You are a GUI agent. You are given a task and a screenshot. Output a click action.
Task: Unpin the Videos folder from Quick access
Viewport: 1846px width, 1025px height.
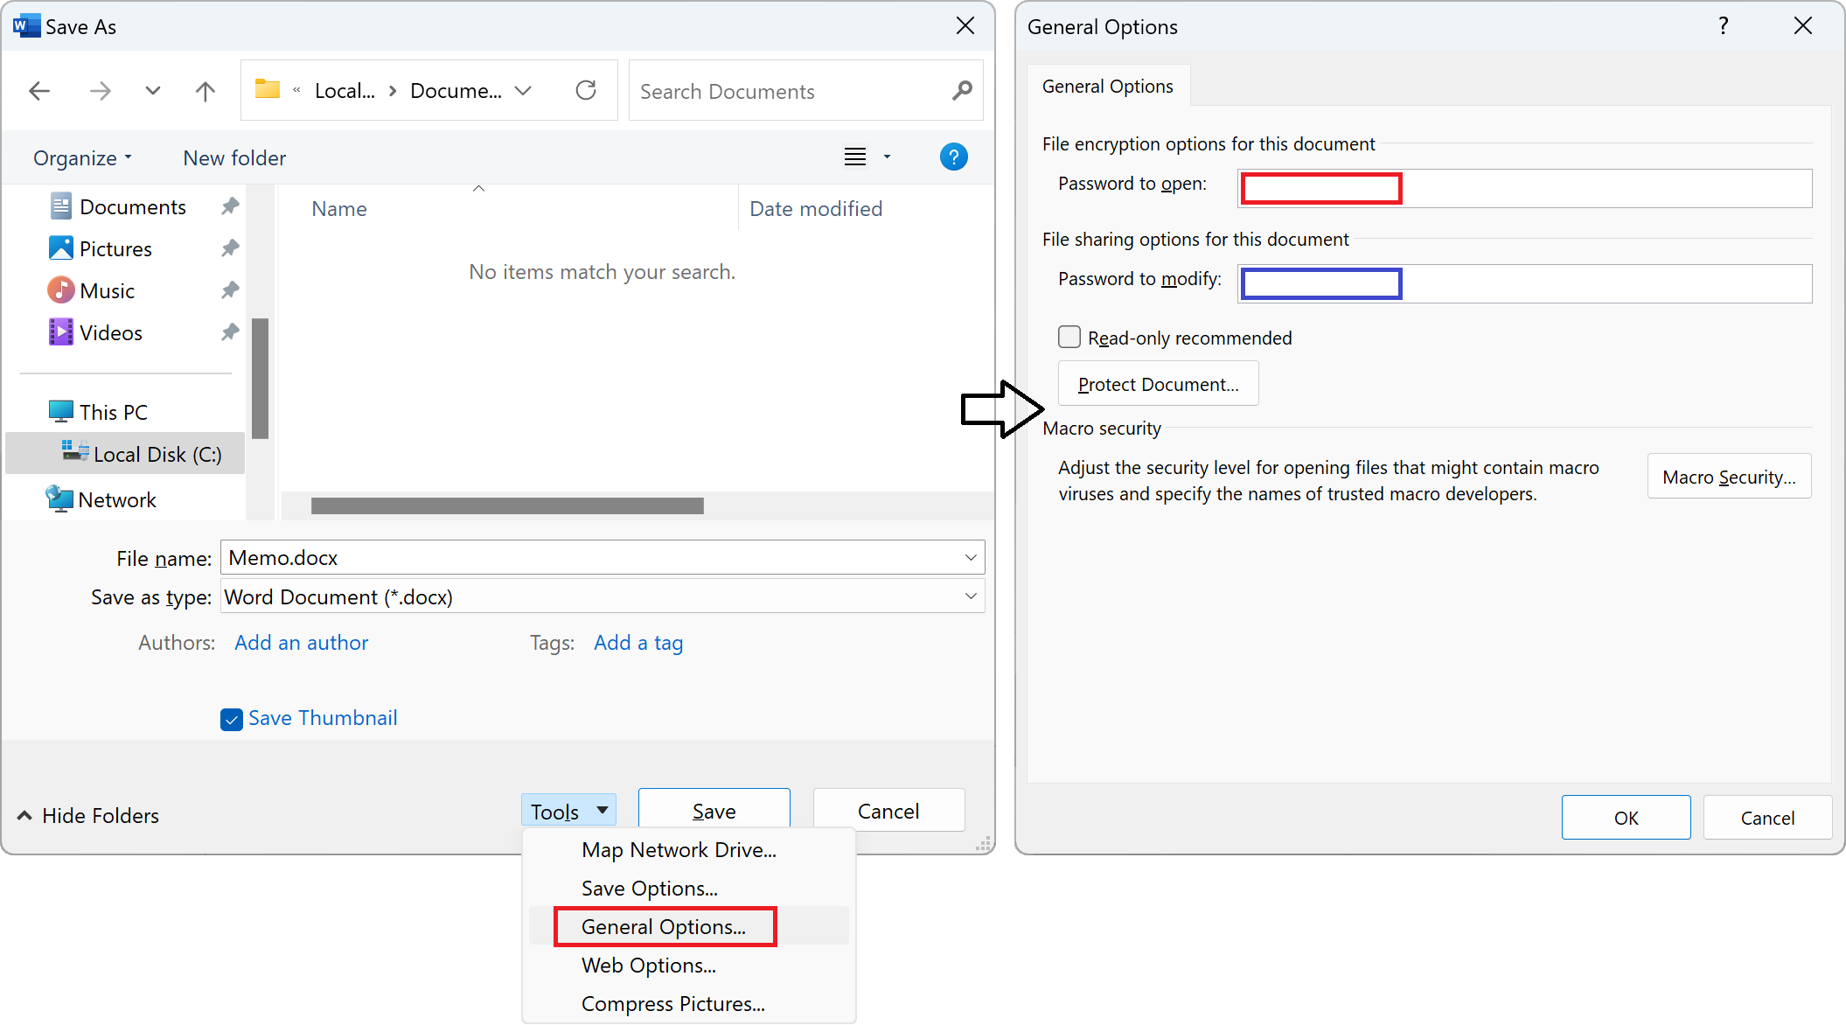[x=229, y=331]
